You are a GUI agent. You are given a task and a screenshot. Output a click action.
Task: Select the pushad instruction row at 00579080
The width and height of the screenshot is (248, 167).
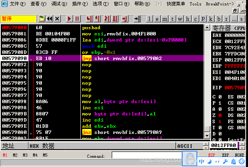tap(102, 28)
